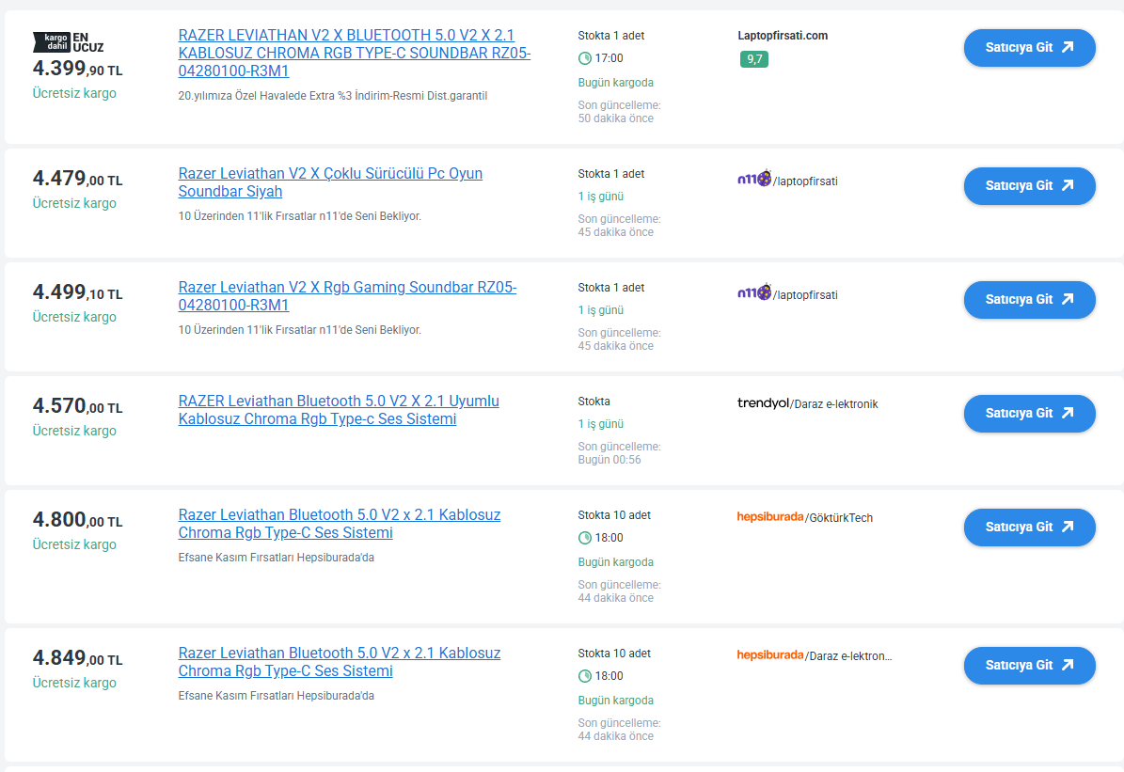Open RAZER Leviathan Bluetooth 5.0 Uyumlu Kablosuz link

click(x=339, y=410)
